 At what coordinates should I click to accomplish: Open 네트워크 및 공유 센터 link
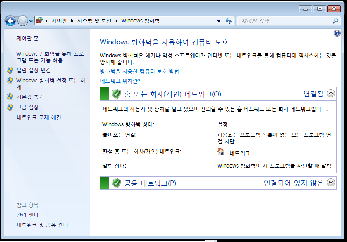coord(42,225)
